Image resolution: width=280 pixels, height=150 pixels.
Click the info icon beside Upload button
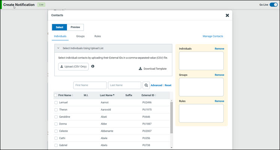[x=93, y=66]
